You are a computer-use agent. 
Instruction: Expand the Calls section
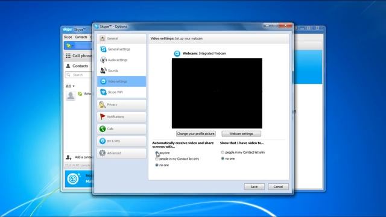point(122,128)
